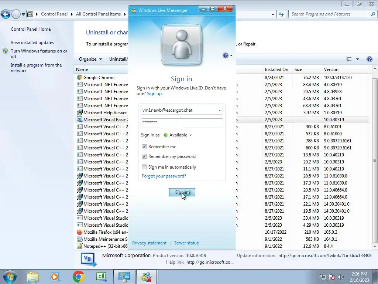Viewport: 378px width, 284px height.
Task: Expand address bar history dropdown
Action: [x=273, y=14]
